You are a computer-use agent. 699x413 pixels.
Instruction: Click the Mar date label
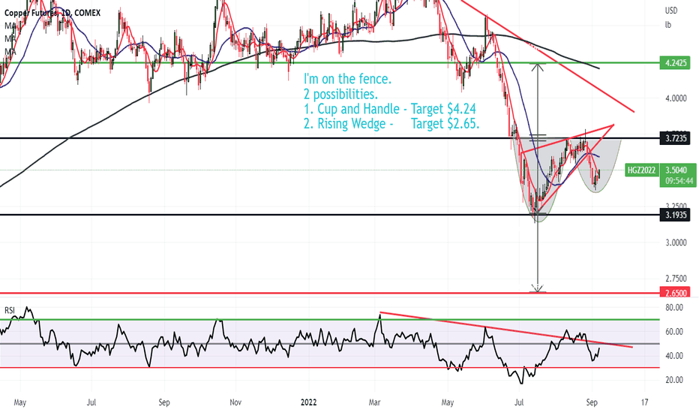coord(374,402)
